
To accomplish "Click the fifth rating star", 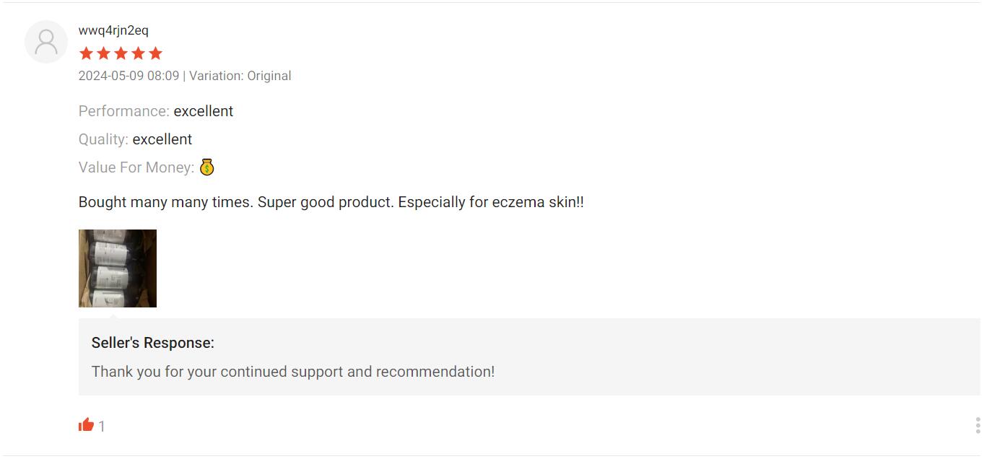I will click(x=155, y=53).
